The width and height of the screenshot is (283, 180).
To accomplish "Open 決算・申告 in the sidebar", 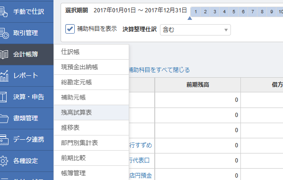I will click(x=27, y=97).
